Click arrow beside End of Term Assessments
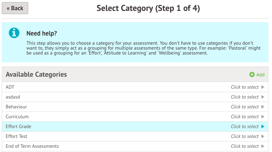The width and height of the screenshot is (272, 152). click(x=262, y=146)
